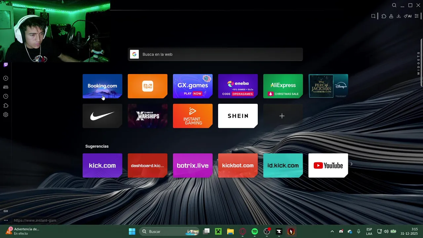Launch Minecraft from the taskbar
423x238 pixels.
pyautogui.click(x=218, y=231)
